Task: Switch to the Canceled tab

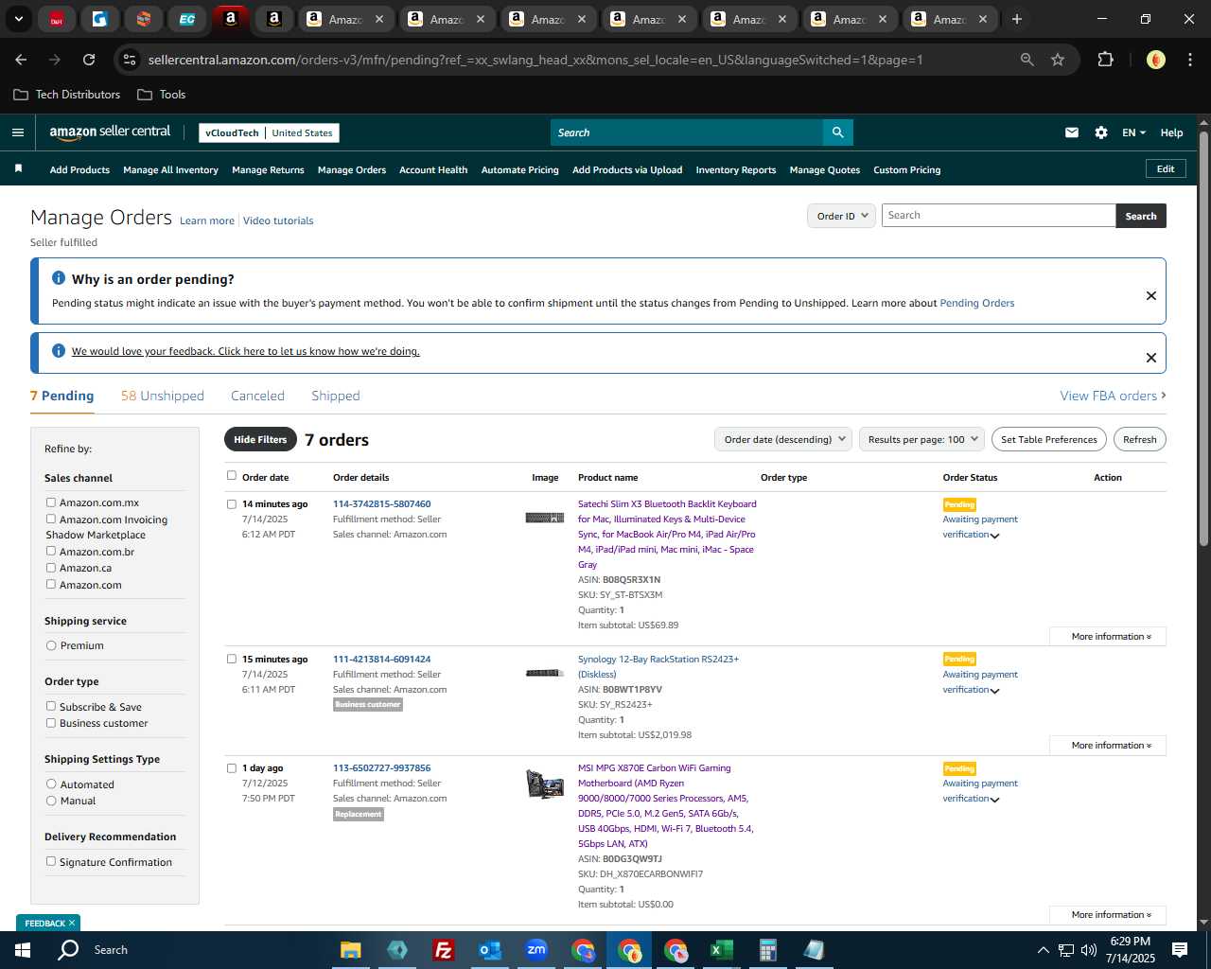Action: click(257, 396)
